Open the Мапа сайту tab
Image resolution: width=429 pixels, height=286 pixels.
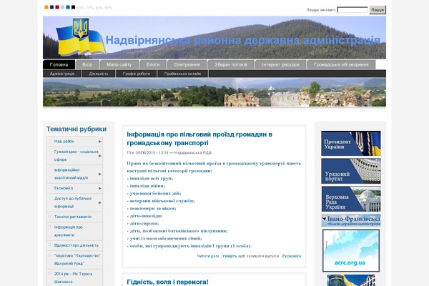click(119, 64)
